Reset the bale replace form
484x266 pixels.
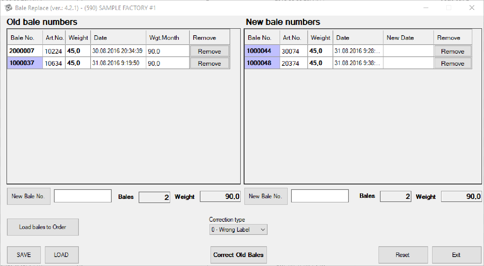click(x=403, y=255)
